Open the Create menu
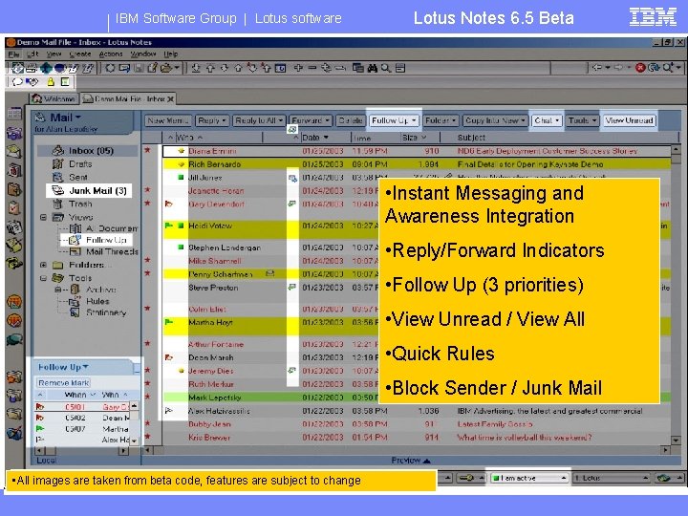Screen dimensions: 688x516 pos(80,54)
